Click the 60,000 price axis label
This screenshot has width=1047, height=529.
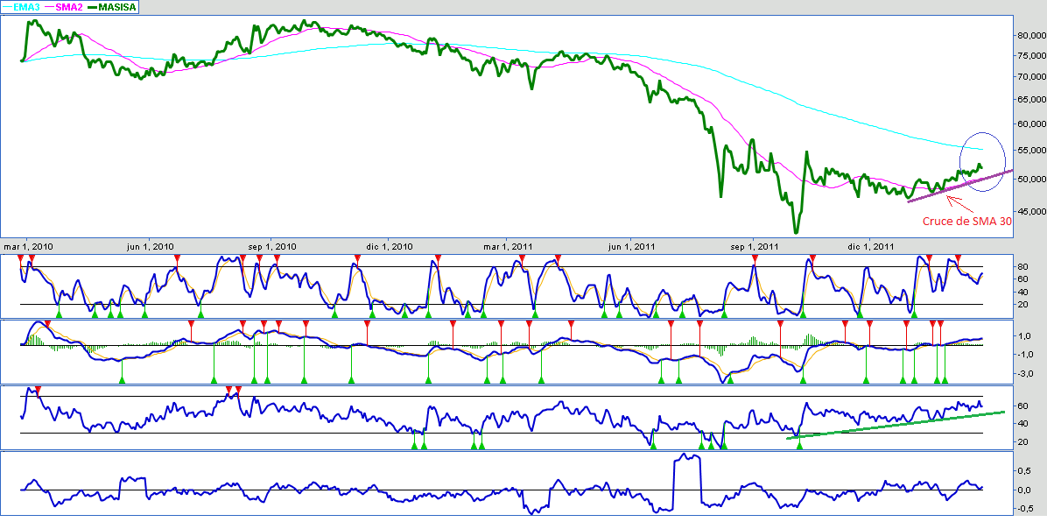click(x=1031, y=124)
